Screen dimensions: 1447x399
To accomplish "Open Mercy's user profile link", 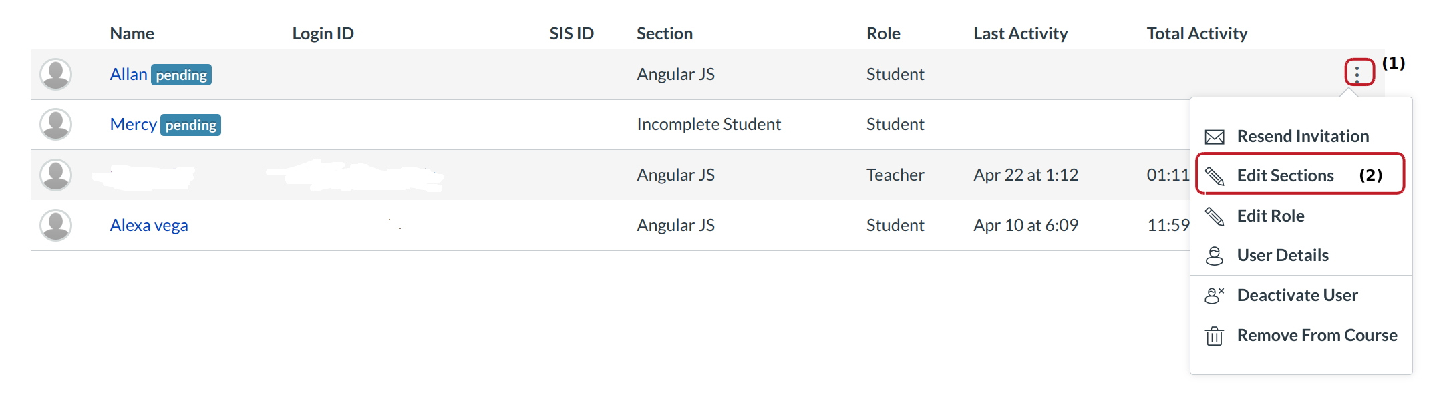I will pos(133,125).
